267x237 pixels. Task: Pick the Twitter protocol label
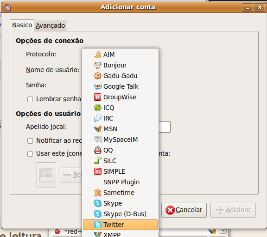tap(114, 225)
